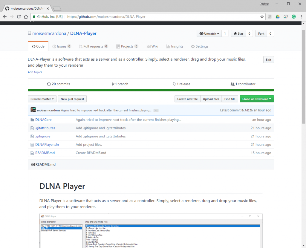Go back to the previous page

coord(5,17)
